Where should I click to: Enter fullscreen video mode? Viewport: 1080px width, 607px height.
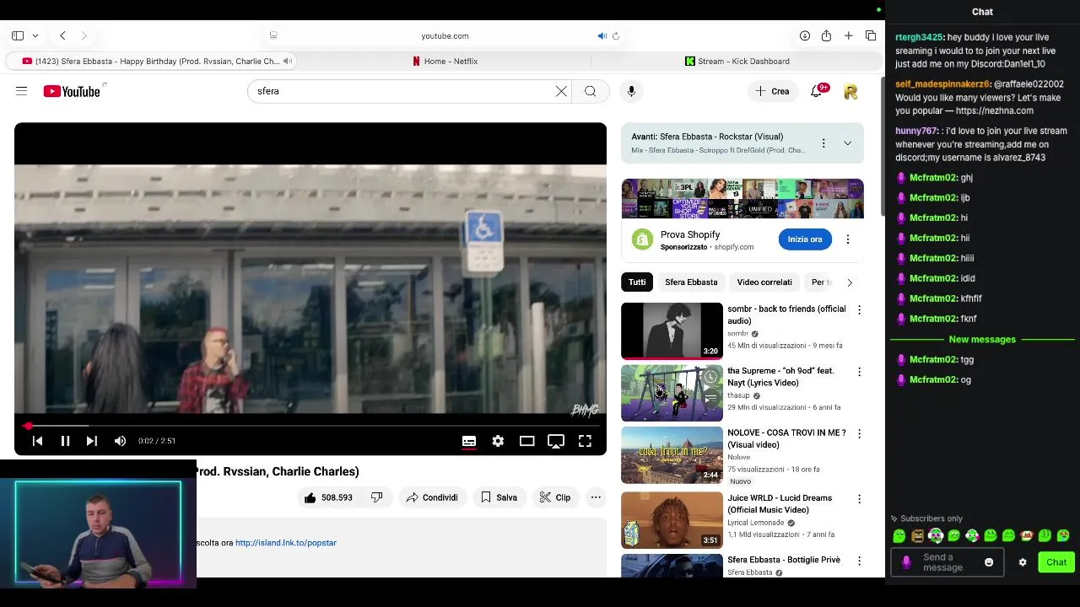(x=585, y=441)
